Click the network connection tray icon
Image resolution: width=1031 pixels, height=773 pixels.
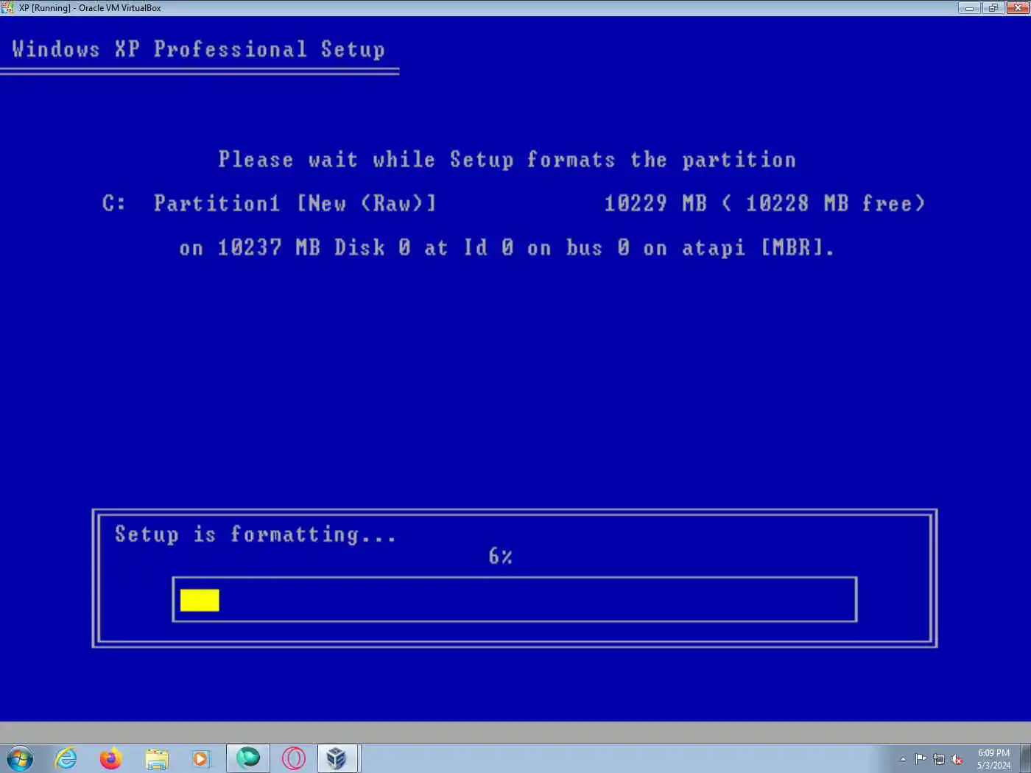939,759
